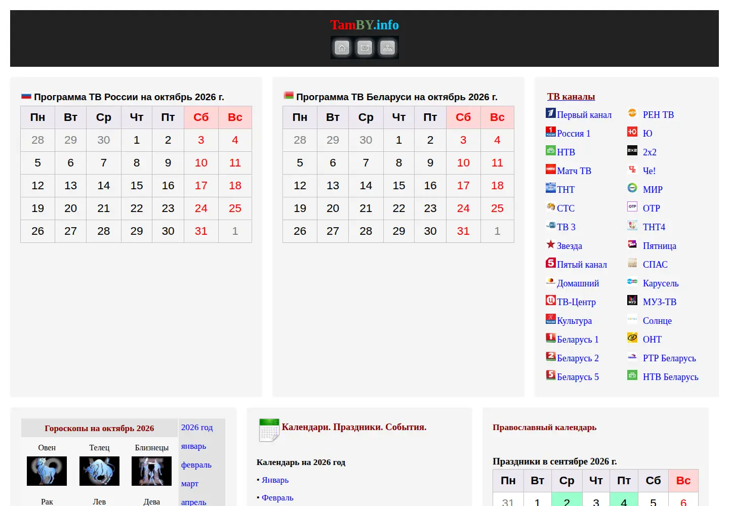Click the НТВ channel logo icon
This screenshot has width=729, height=506.
551,150
